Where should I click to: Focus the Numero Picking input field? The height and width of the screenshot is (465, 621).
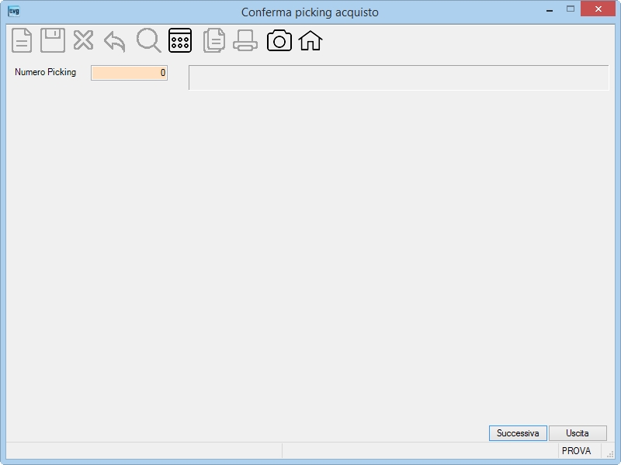point(129,73)
